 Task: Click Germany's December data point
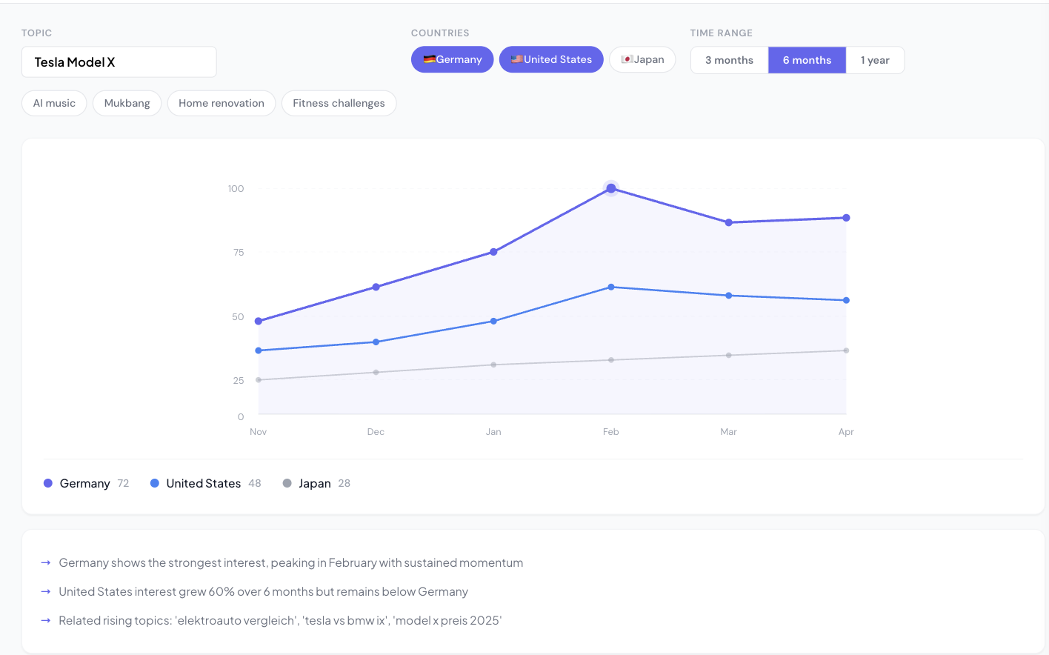click(376, 287)
